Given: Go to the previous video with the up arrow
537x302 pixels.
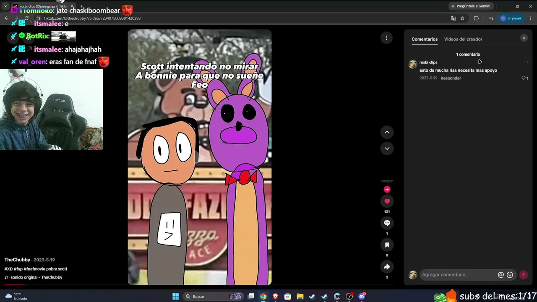Looking at the screenshot, I should [x=387, y=133].
